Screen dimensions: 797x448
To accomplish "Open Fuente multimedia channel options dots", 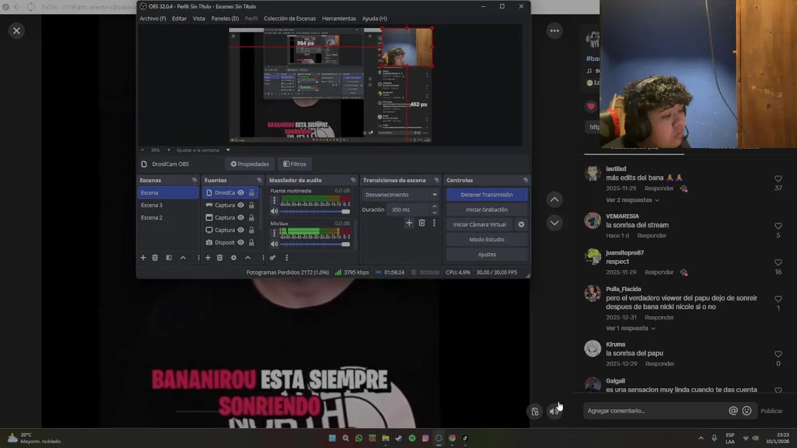I will [274, 200].
